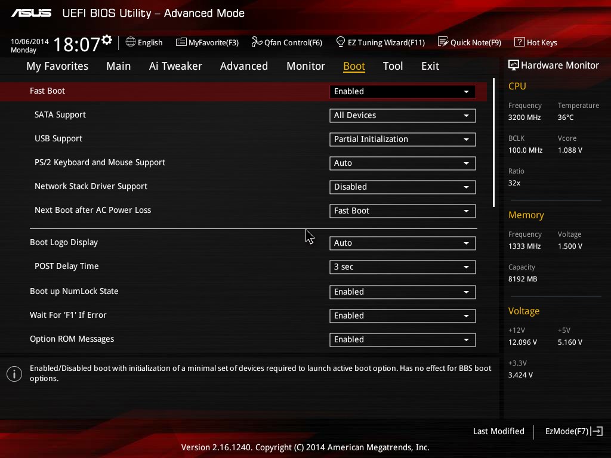The height and width of the screenshot is (458, 611).
Task: Select the Fast Boot row label
Action: click(47, 91)
